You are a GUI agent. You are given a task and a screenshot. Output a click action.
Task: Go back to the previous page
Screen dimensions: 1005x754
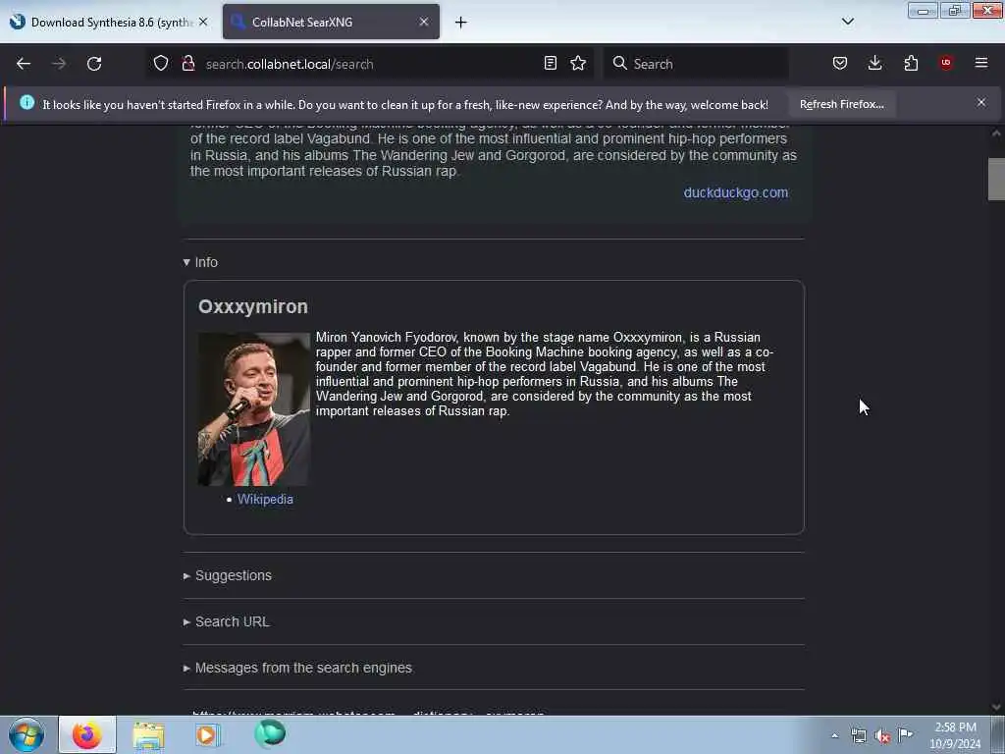coord(24,64)
